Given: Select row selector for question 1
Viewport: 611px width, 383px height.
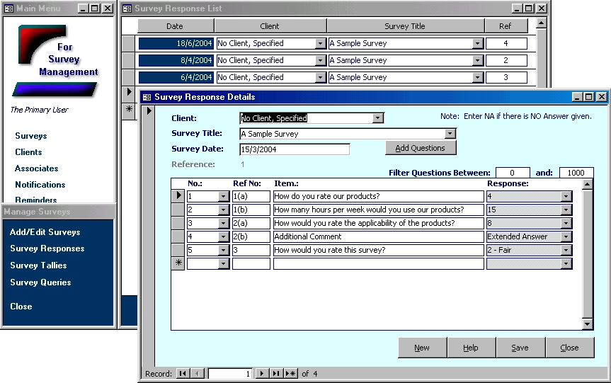Looking at the screenshot, I should [x=178, y=196].
